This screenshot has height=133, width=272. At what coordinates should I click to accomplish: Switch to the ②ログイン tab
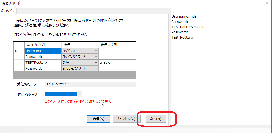tap(9, 11)
